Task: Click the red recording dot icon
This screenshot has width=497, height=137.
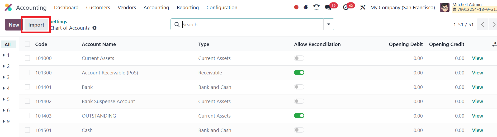Action: tap(296, 7)
